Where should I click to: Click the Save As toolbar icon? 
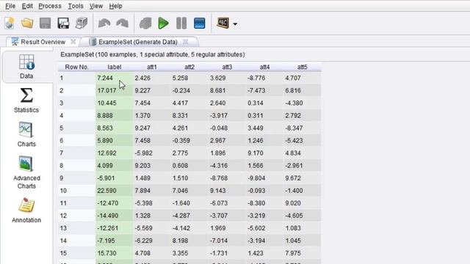pyautogui.click(x=63, y=23)
